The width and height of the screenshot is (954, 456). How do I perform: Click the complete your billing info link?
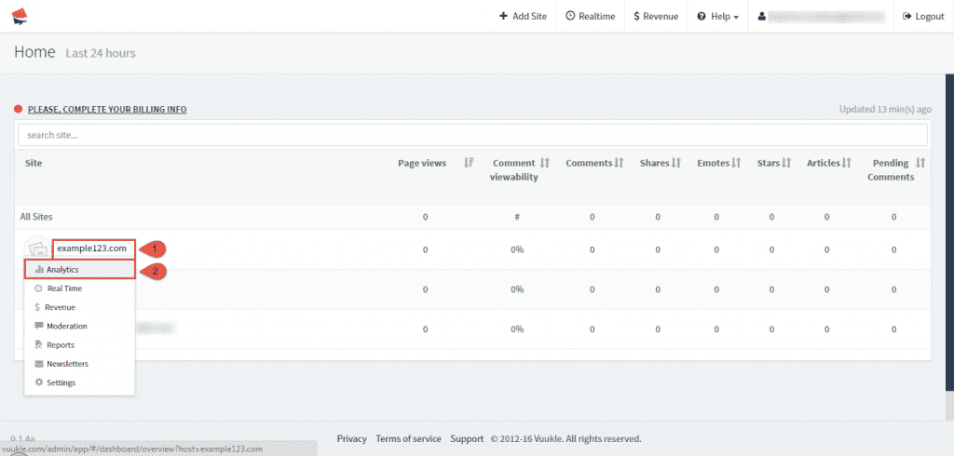point(106,109)
